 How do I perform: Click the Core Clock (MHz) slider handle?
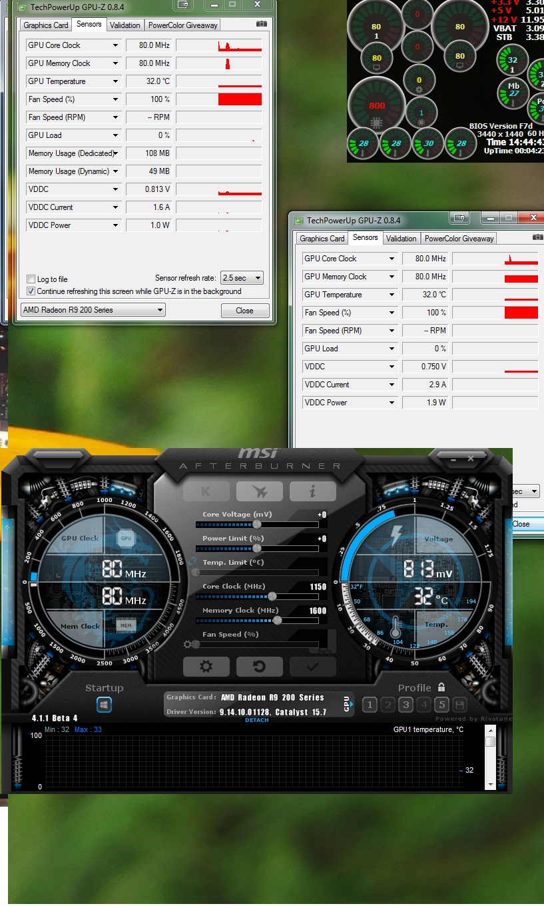272,596
